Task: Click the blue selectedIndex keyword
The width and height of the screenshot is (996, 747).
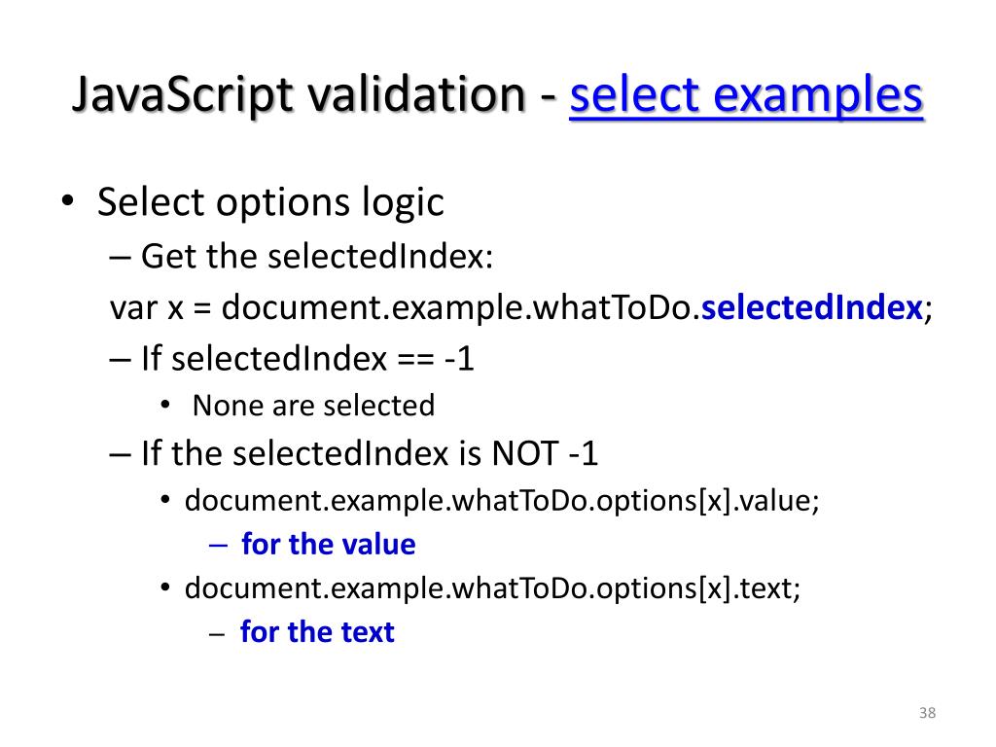Action: pyautogui.click(x=812, y=308)
